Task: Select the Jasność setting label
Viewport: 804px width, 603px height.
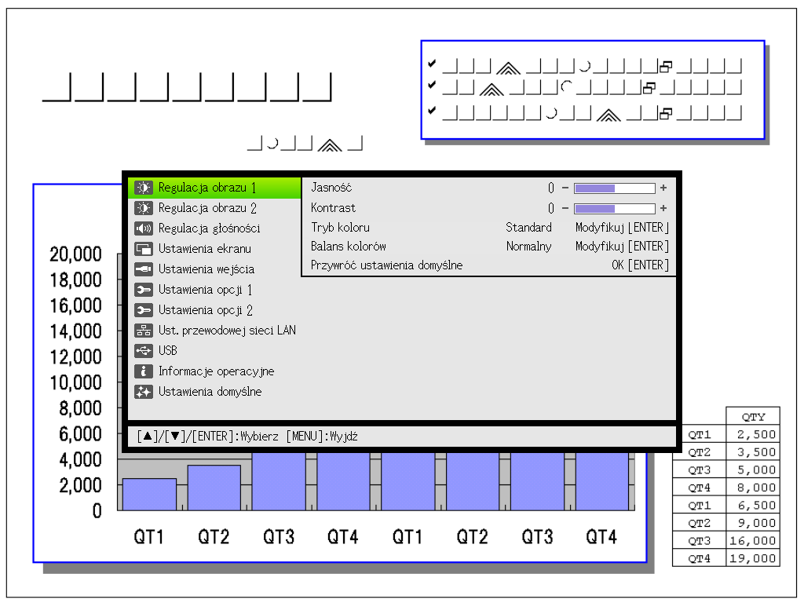Action: pyautogui.click(x=331, y=188)
